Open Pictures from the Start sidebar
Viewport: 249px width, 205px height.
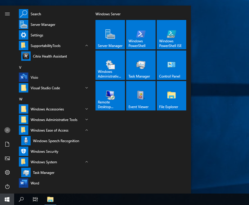click(7, 158)
